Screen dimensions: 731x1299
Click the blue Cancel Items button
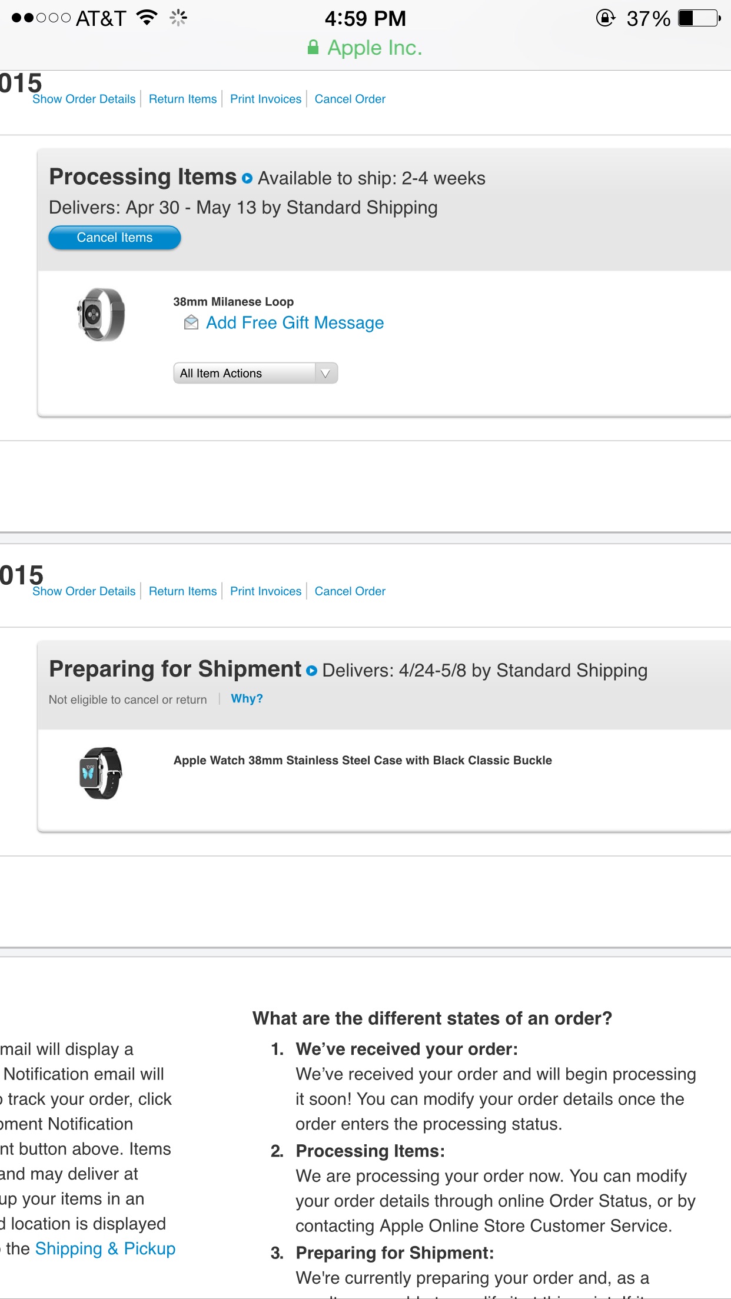[x=115, y=238]
